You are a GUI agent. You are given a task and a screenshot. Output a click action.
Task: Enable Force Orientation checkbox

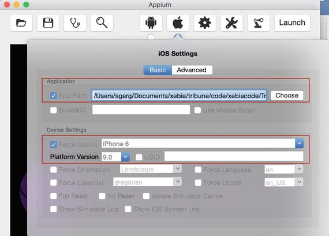pos(53,170)
